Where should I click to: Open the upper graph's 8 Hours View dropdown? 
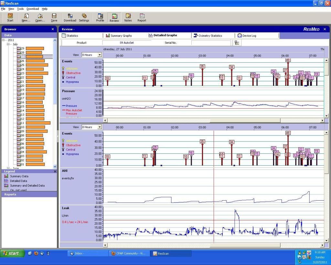[x=99, y=55]
